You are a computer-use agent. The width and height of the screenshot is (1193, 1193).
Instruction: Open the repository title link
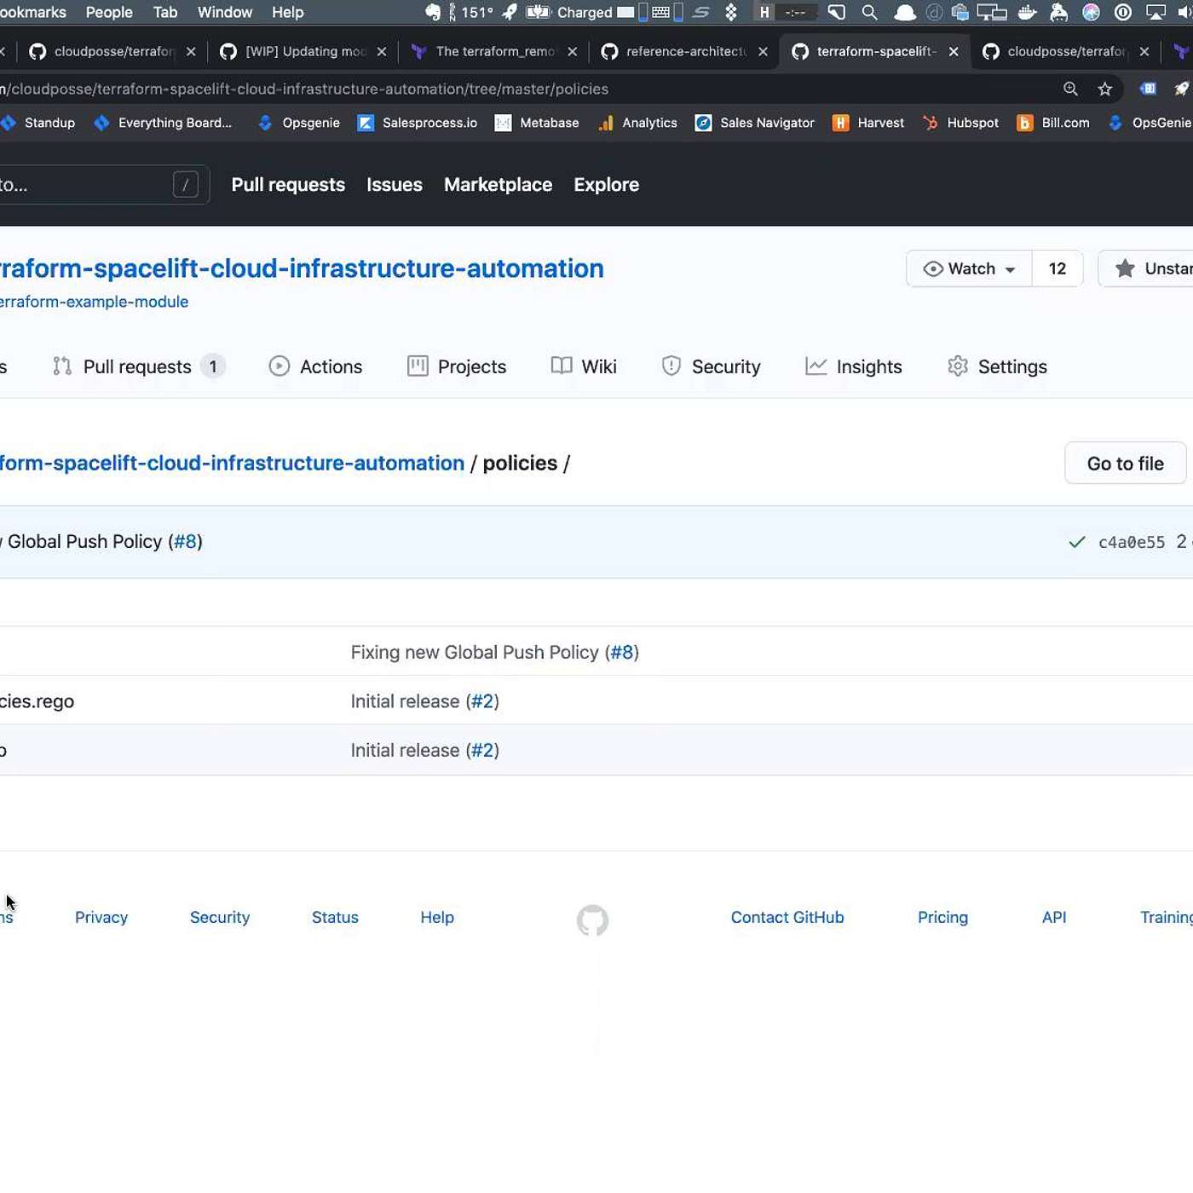tap(302, 268)
